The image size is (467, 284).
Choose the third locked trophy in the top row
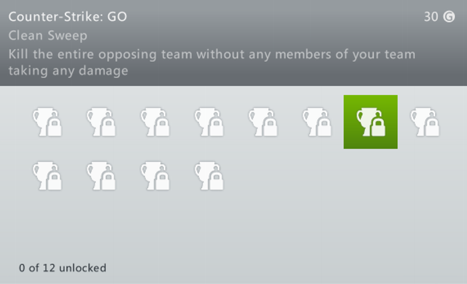click(x=155, y=121)
